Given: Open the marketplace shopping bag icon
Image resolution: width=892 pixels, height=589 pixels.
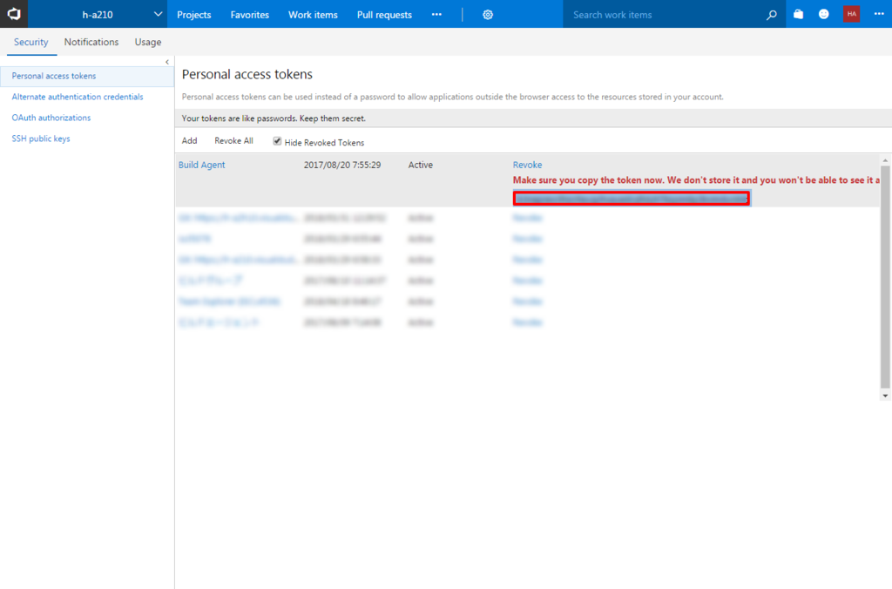Looking at the screenshot, I should pyautogui.click(x=798, y=14).
